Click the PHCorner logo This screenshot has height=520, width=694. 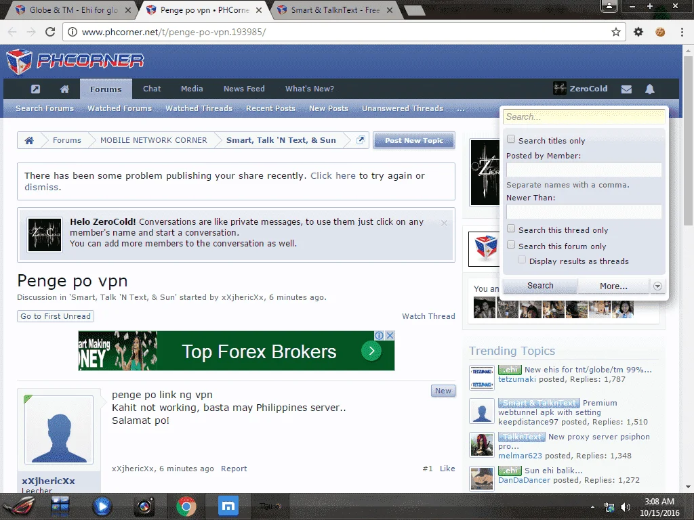click(x=75, y=61)
